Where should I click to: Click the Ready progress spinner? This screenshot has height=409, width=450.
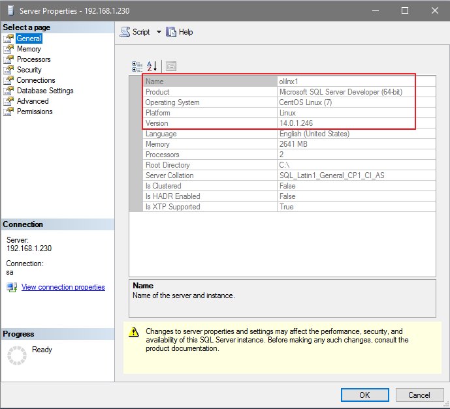coord(16,356)
